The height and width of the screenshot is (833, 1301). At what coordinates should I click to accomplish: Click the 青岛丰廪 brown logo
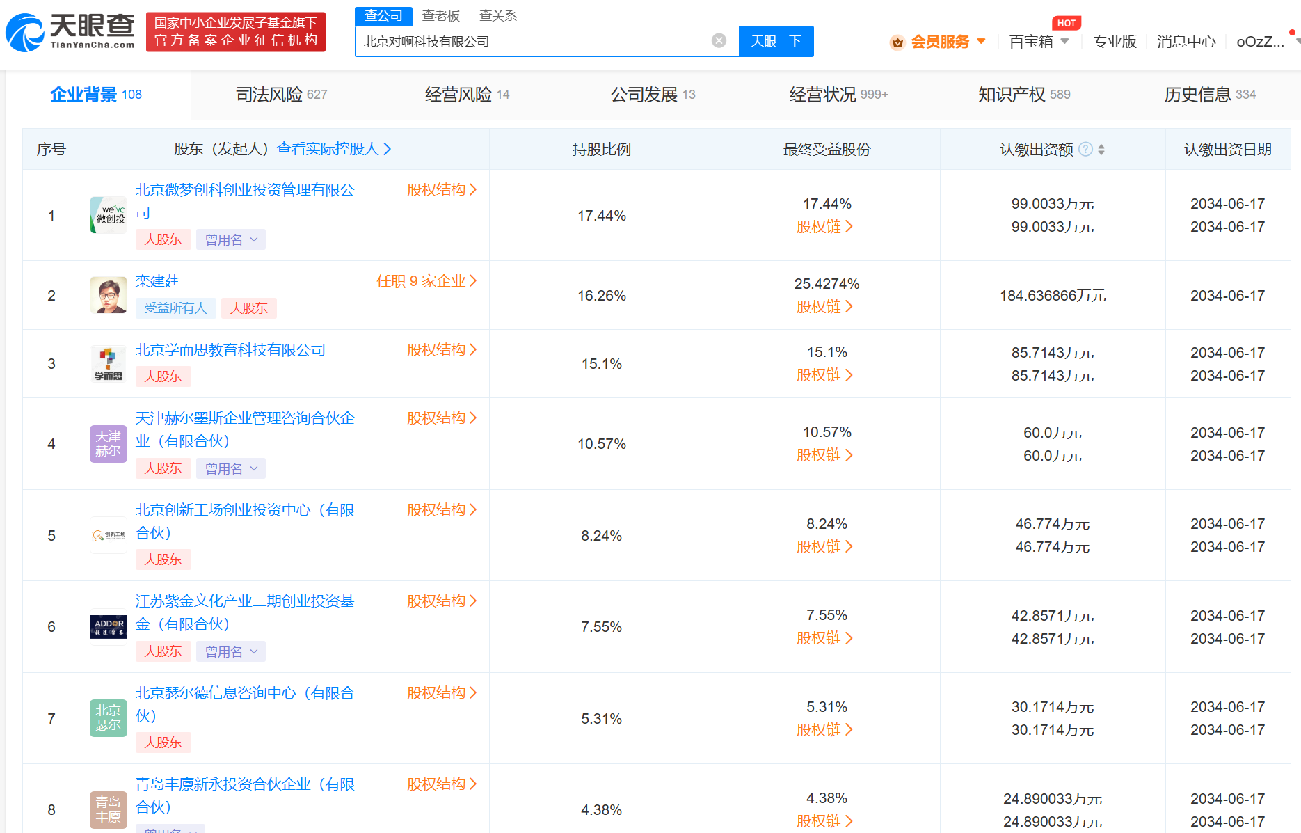tap(109, 809)
